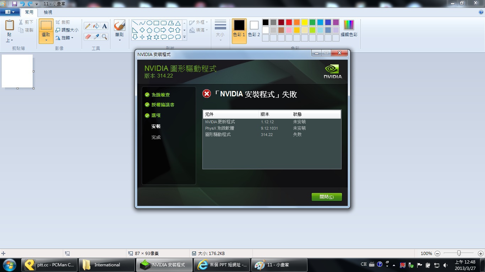Click the rectangular Select (選取) tool icon

[46, 25]
